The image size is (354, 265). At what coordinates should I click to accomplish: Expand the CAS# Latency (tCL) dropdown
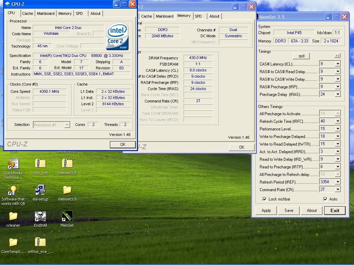[338, 64]
